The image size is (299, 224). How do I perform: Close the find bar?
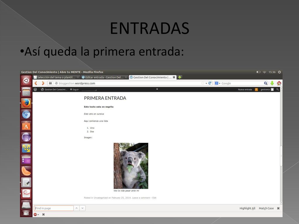tap(278, 208)
